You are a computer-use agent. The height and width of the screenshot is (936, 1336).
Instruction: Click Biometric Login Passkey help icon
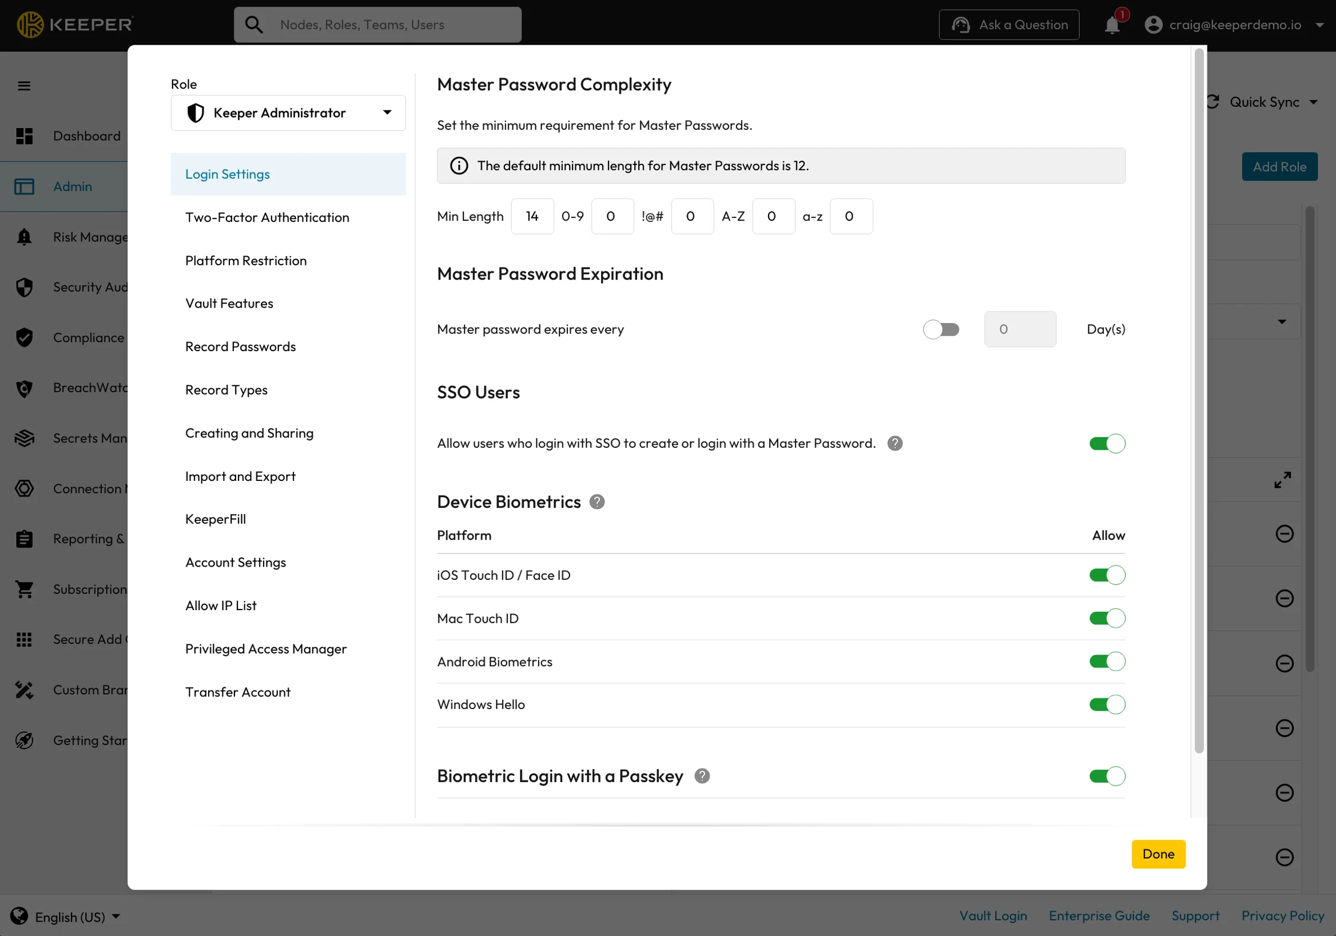(x=702, y=776)
